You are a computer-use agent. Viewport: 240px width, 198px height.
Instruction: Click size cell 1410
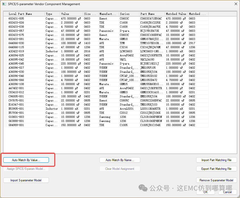coord(87,43)
